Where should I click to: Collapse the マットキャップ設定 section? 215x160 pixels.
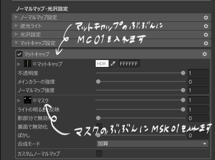[16, 43]
